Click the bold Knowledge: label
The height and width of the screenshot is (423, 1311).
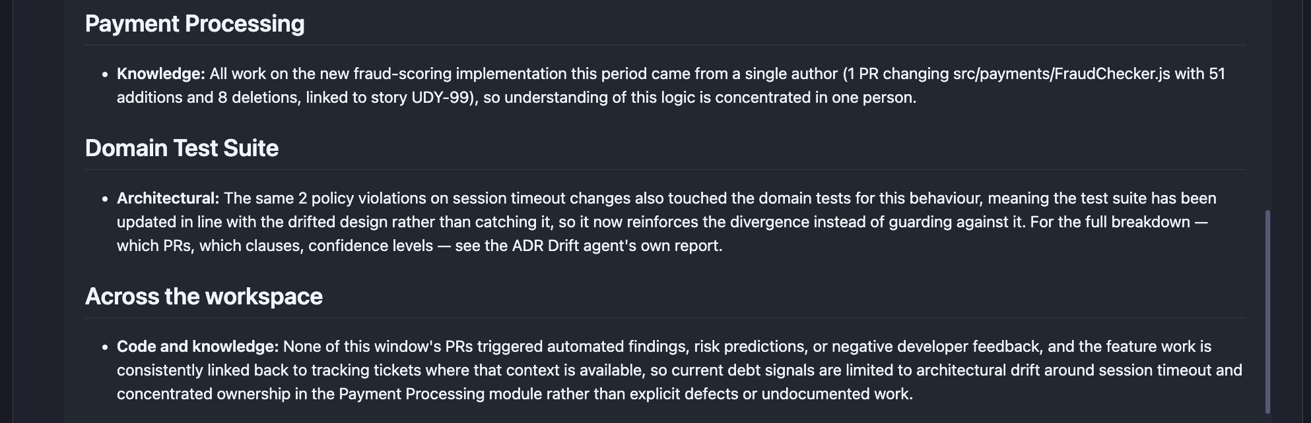pos(161,74)
